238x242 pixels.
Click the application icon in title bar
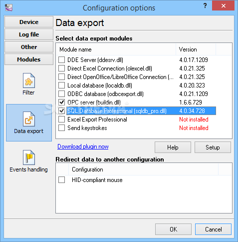coord(8,7)
